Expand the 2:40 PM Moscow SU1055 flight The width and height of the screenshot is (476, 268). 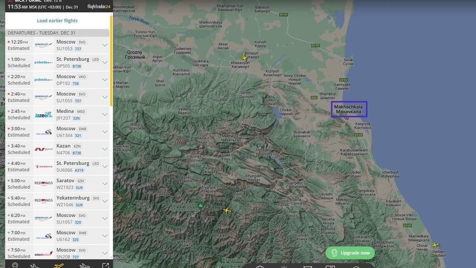(x=105, y=97)
